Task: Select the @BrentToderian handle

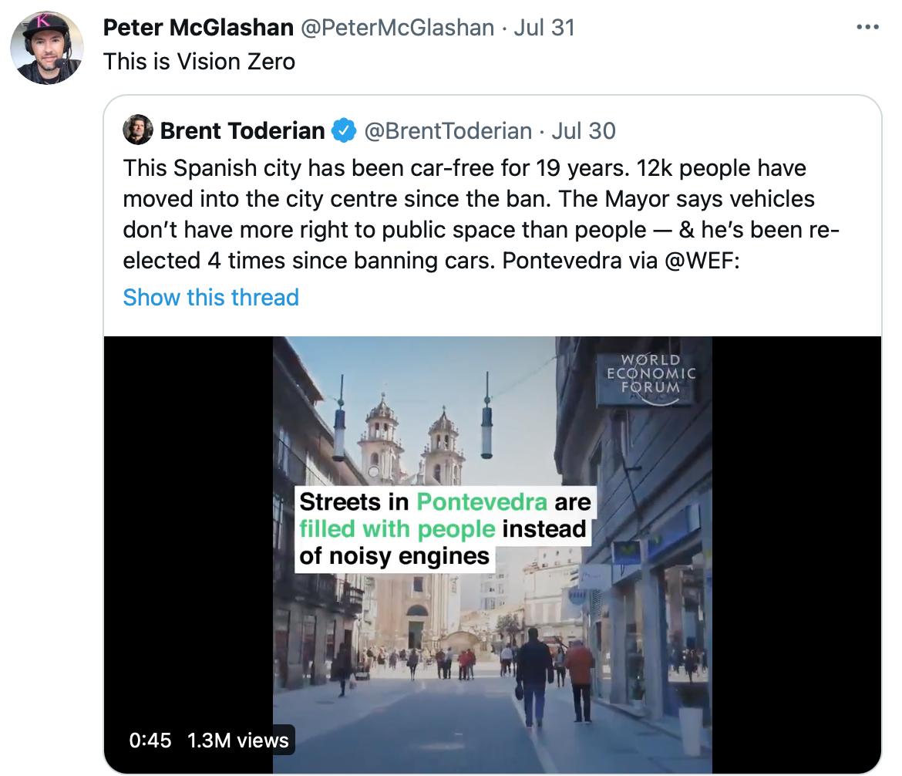Action: point(447,131)
